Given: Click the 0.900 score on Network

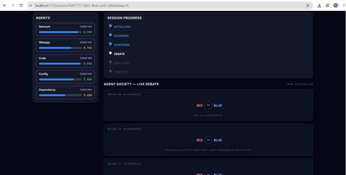Looking at the screenshot, I should (x=88, y=32).
